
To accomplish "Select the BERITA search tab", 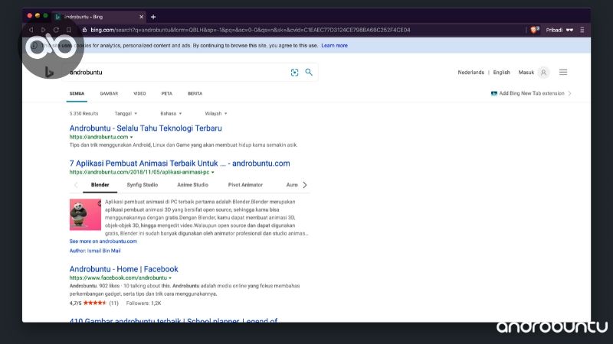I will [x=195, y=93].
